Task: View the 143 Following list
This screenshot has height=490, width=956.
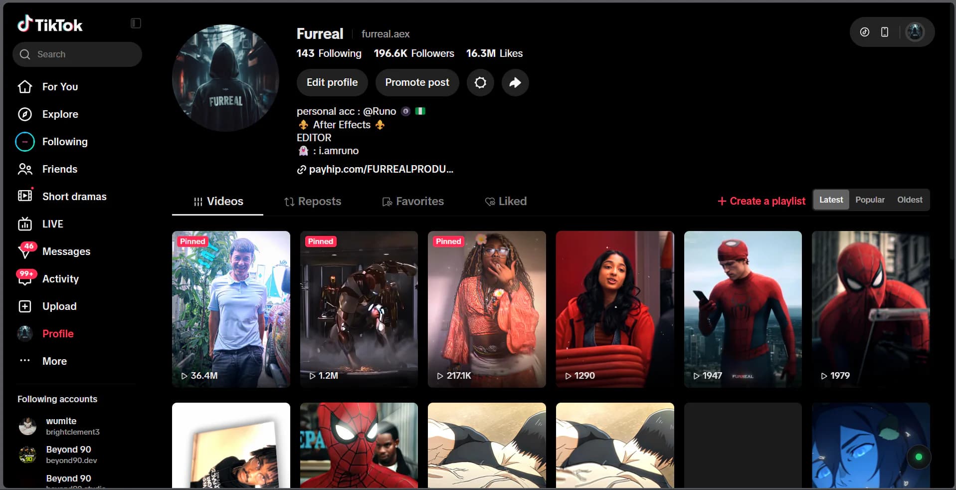Action: point(329,53)
